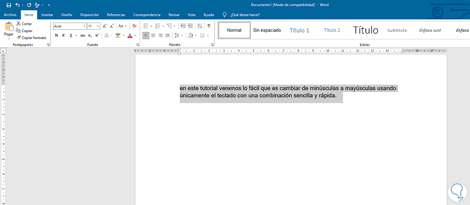Open the Archivo menu
This screenshot has width=470, height=205.
(10, 15)
